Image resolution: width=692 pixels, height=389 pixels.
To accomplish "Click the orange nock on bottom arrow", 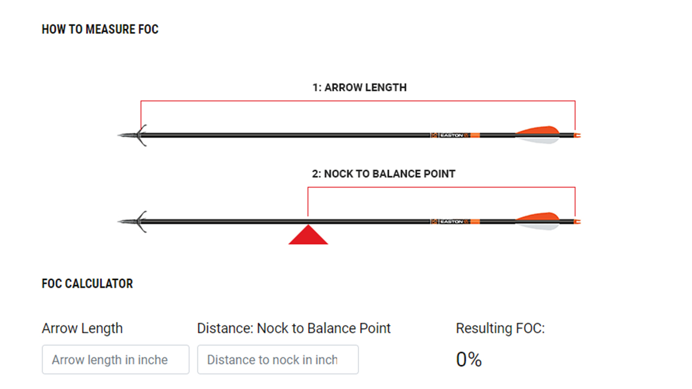I will point(577,222).
